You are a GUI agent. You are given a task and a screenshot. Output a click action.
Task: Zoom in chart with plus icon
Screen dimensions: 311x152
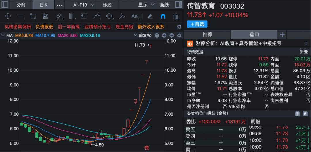coord(164,35)
